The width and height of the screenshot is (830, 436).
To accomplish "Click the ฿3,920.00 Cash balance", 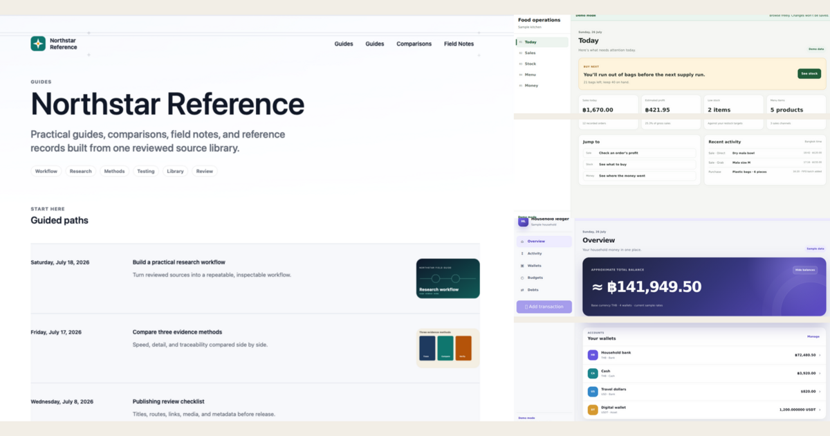I will (x=806, y=373).
